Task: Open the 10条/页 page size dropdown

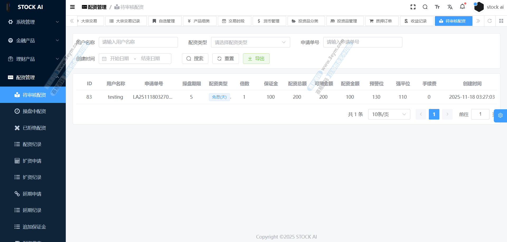Action: tap(389, 114)
